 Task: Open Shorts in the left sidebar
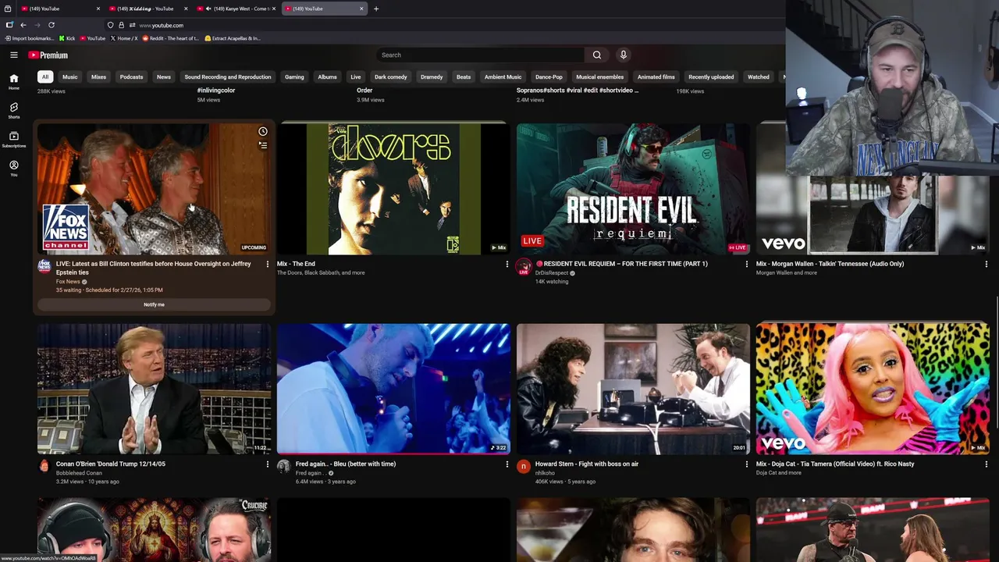13,110
